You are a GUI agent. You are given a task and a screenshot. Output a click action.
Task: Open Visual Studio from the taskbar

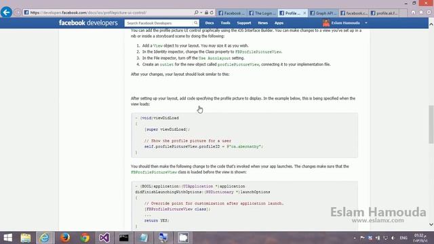click(x=104, y=238)
